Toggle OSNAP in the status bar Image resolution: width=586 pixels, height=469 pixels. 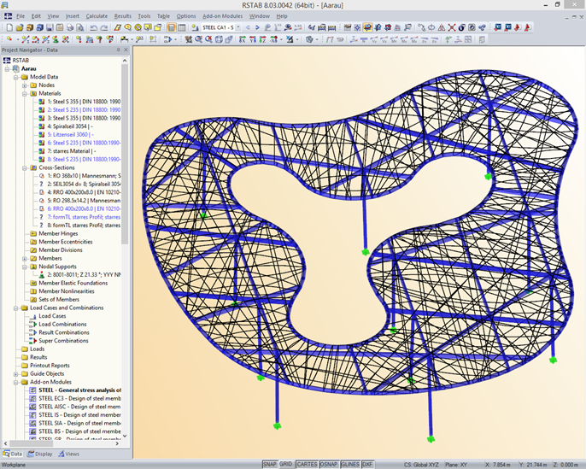(x=328, y=464)
